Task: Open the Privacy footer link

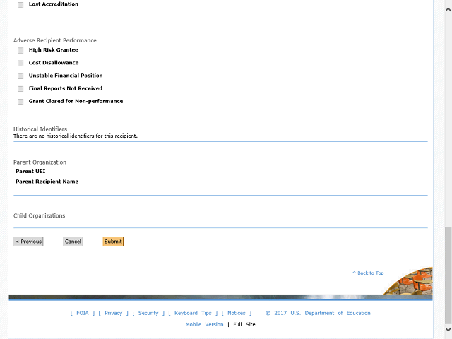Action: (x=113, y=313)
